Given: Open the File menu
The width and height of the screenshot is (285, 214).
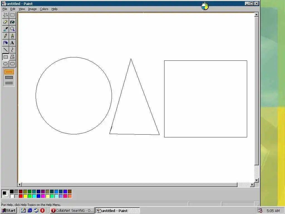Looking at the screenshot, I should pyautogui.click(x=5, y=9).
